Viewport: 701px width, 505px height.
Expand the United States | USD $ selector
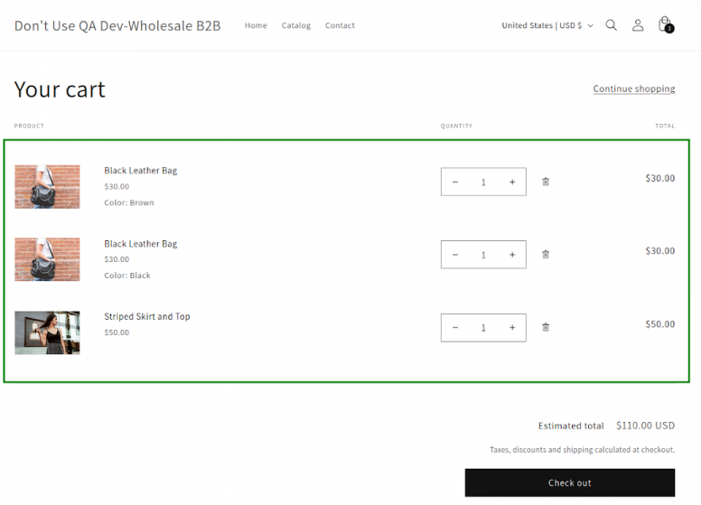click(547, 25)
